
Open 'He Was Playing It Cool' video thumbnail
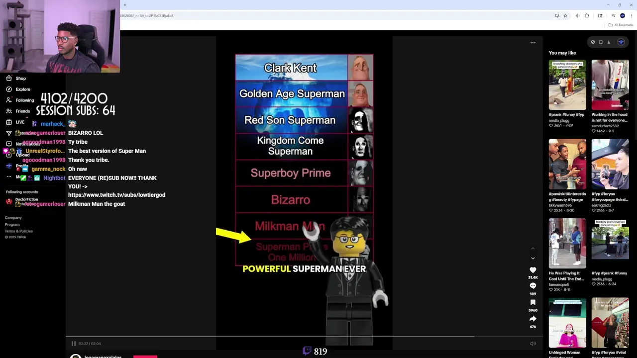[x=567, y=243]
